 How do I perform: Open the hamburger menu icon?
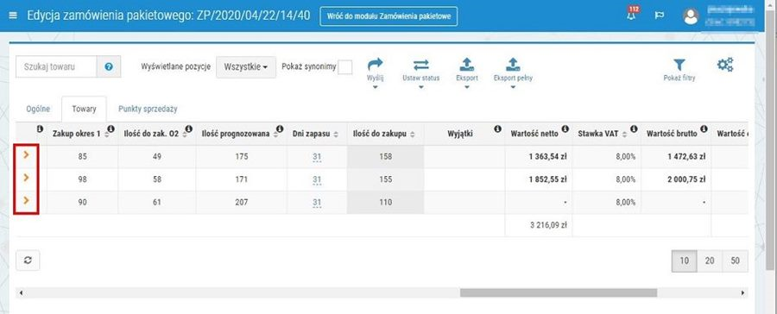[x=13, y=16]
